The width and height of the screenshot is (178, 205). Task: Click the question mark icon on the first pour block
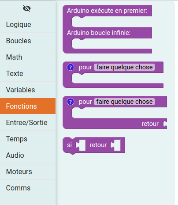[x=70, y=67]
